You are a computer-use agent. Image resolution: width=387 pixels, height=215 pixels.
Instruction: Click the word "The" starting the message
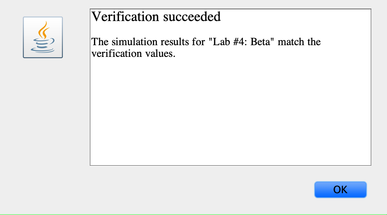click(100, 42)
